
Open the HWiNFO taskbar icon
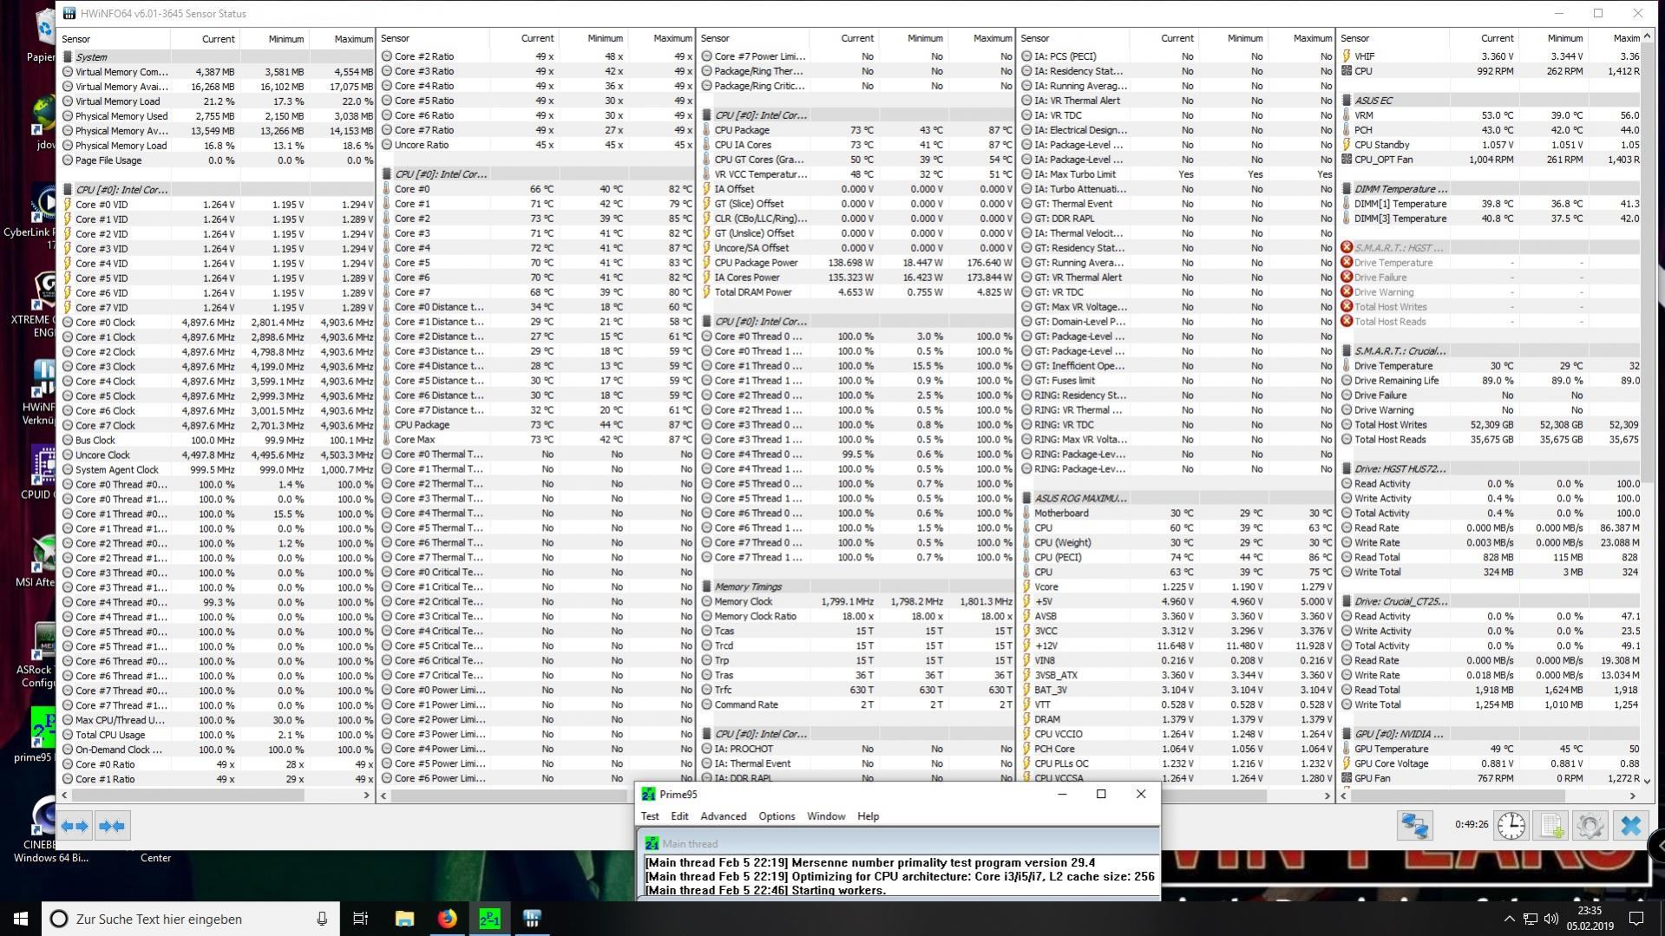click(532, 919)
